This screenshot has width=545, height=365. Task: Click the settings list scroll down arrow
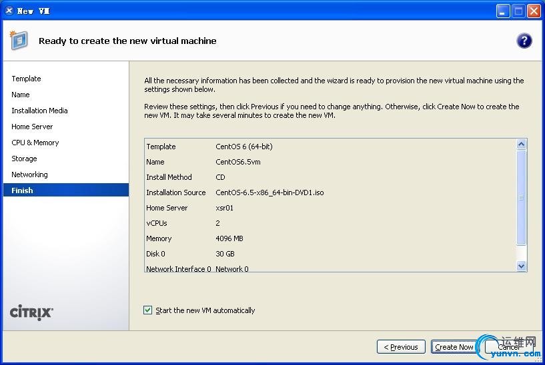coord(521,266)
